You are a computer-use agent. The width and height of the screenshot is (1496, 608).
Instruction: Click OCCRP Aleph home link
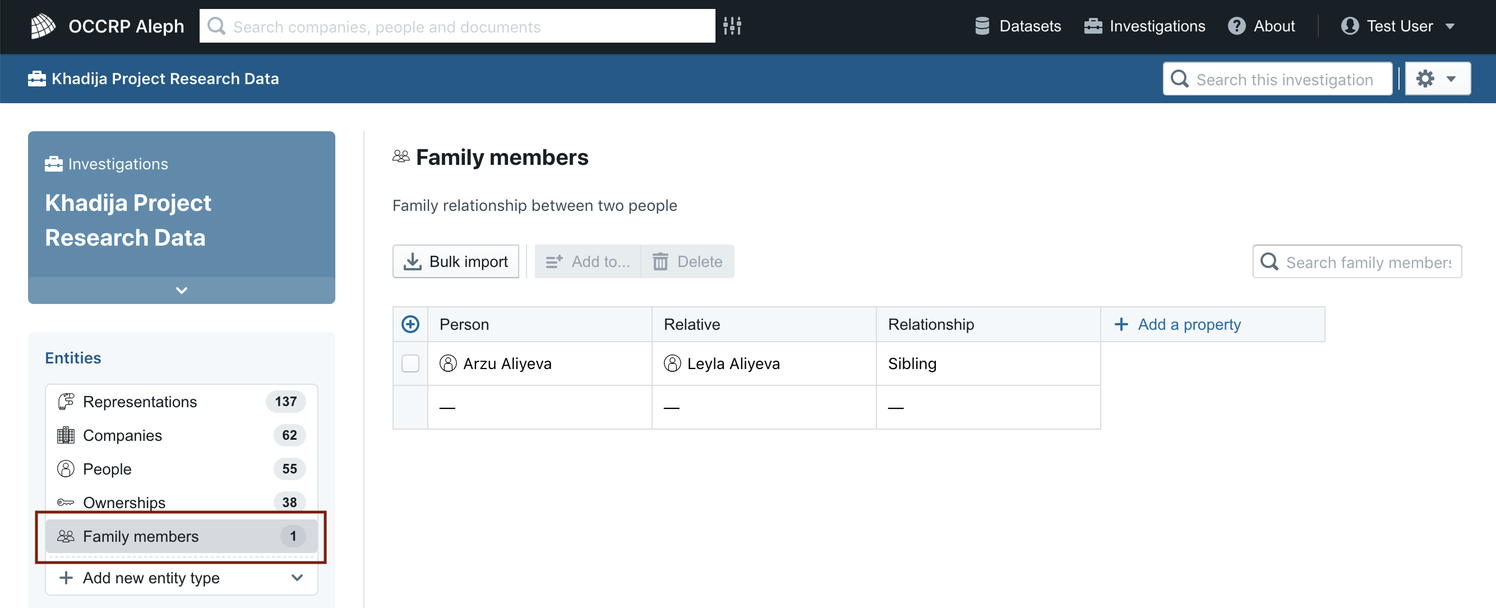tap(108, 26)
